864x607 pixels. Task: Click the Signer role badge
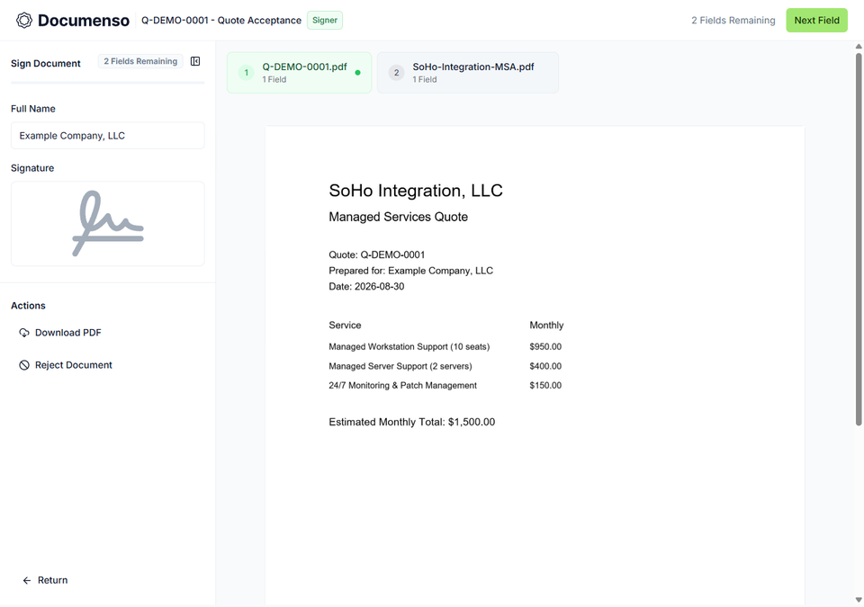325,21
